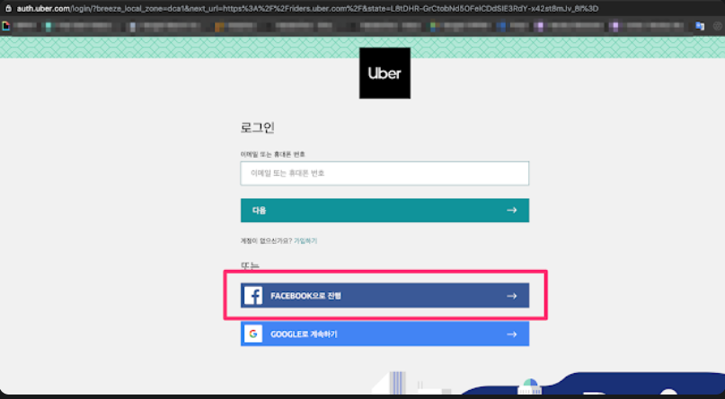Focus the email or phone number field
Screen dimensions: 725x399
[x=385, y=173]
